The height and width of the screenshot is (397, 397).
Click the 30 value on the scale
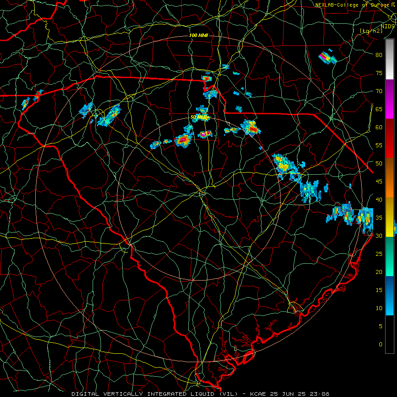coord(379,236)
